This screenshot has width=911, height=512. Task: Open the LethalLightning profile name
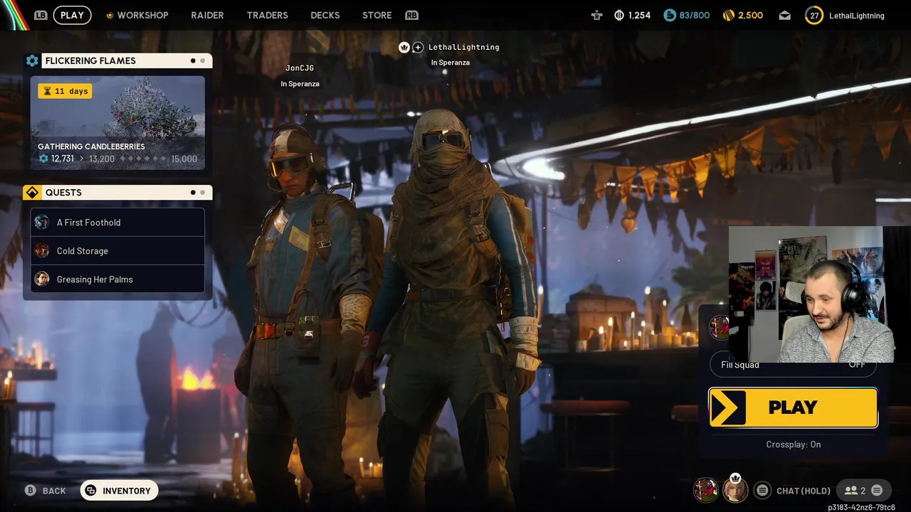pyautogui.click(x=857, y=16)
